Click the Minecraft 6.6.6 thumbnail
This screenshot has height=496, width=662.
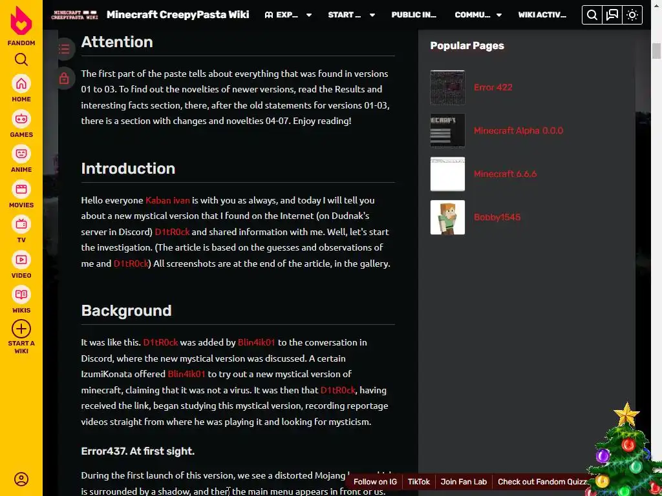pyautogui.click(x=447, y=174)
